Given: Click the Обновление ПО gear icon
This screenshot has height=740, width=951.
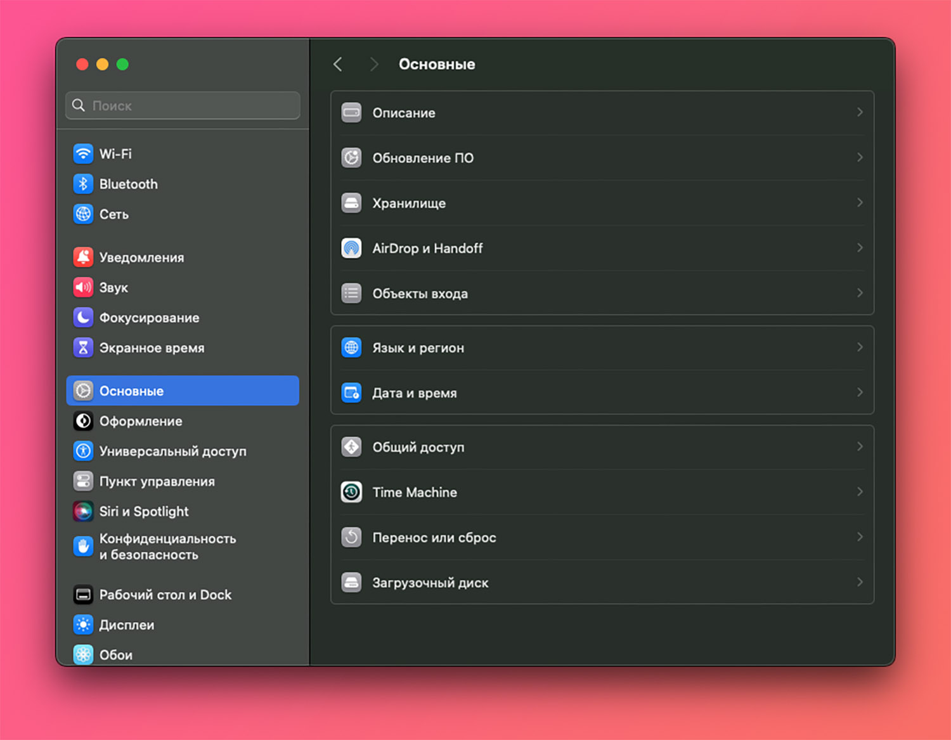Looking at the screenshot, I should (351, 158).
